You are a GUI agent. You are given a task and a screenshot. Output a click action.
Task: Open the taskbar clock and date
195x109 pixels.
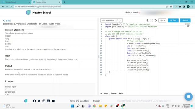[186, 106]
